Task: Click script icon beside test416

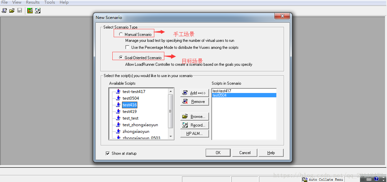Action: [118, 105]
